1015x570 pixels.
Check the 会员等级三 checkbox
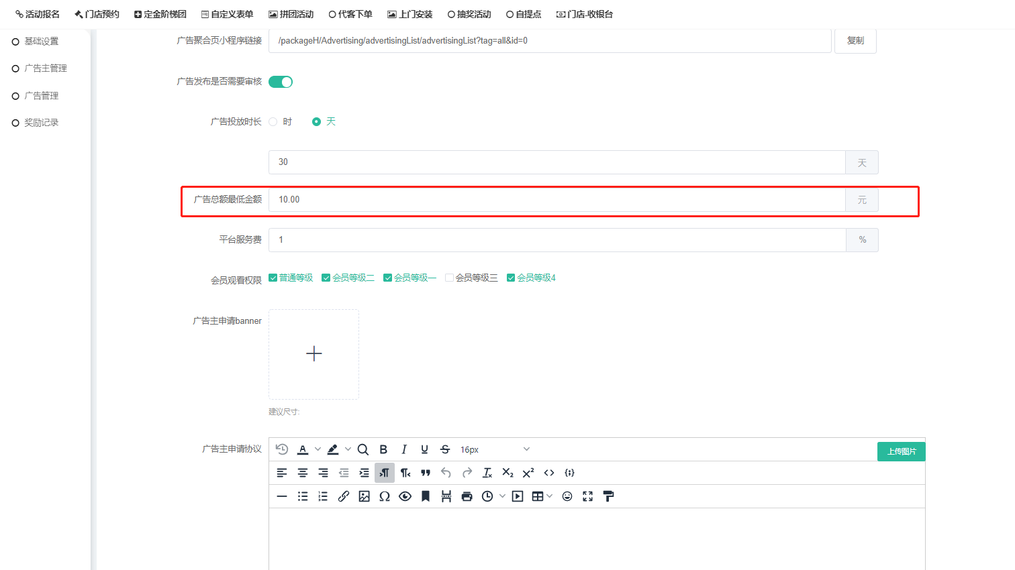pyautogui.click(x=450, y=278)
